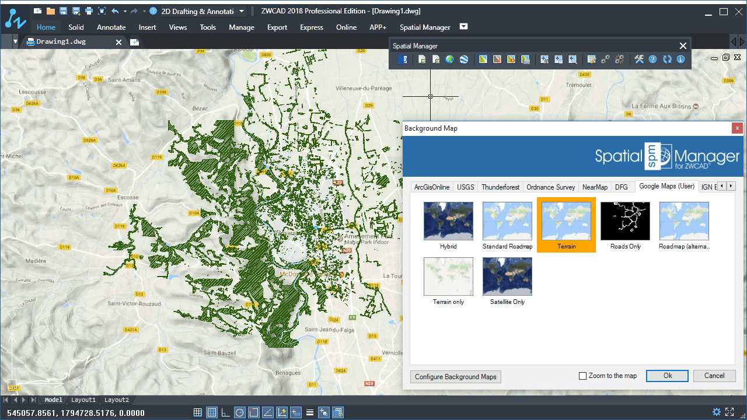Select the Thunderforest tab
The height and width of the screenshot is (420, 747).
click(x=500, y=187)
